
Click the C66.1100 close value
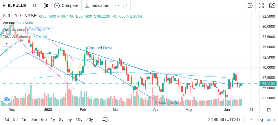pos(102,16)
